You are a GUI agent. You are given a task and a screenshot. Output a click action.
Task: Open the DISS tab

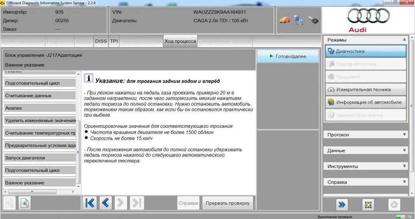(x=101, y=41)
